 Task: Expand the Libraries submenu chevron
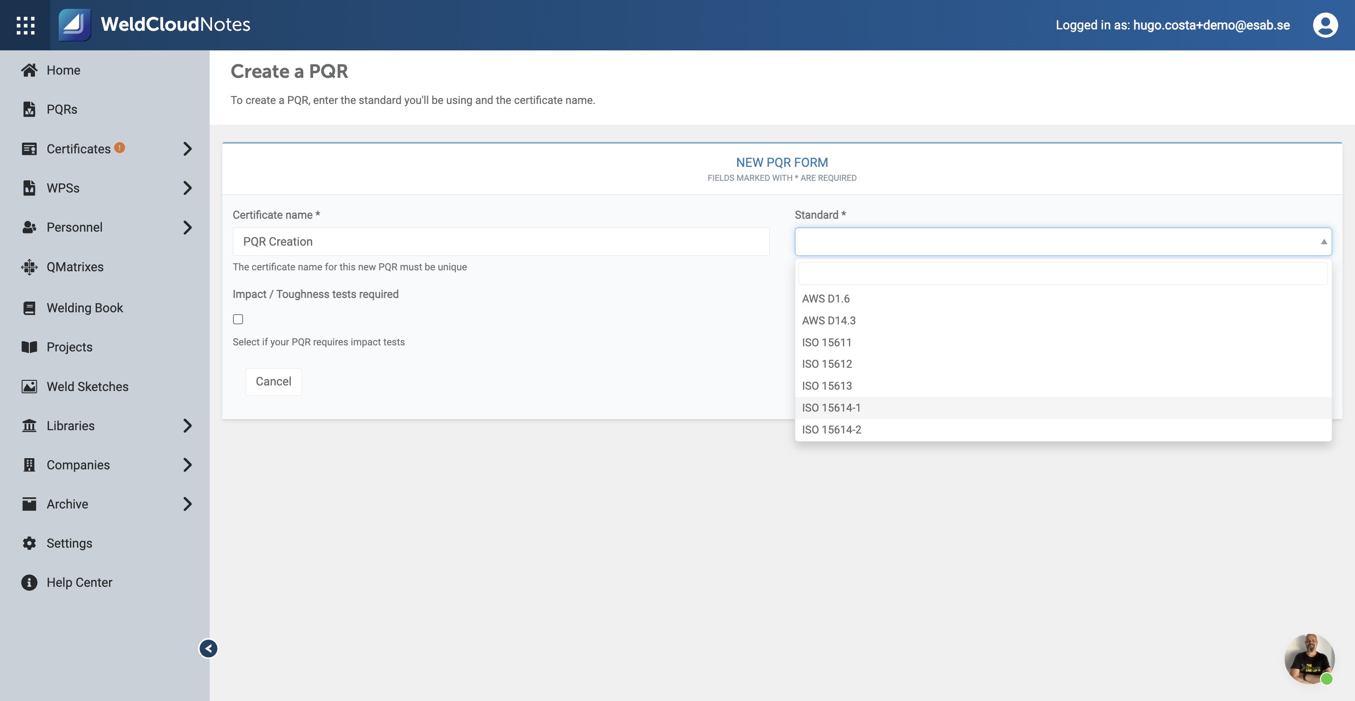tap(187, 425)
